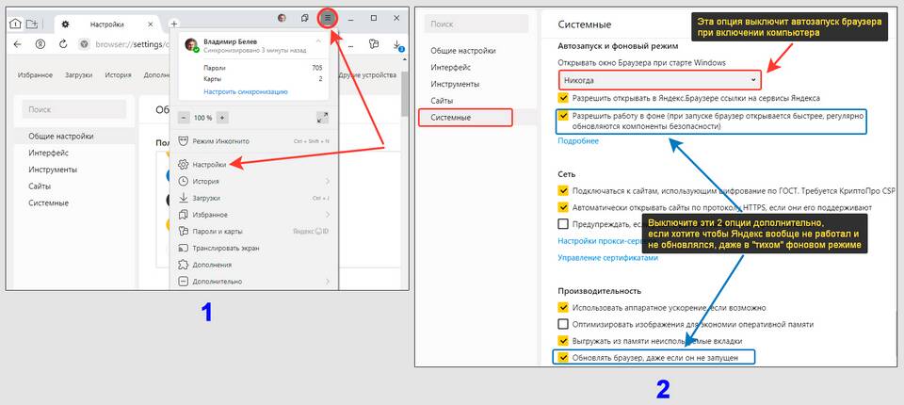The image size is (904, 405).
Task: Click the Подробнее link
Action: click(578, 140)
